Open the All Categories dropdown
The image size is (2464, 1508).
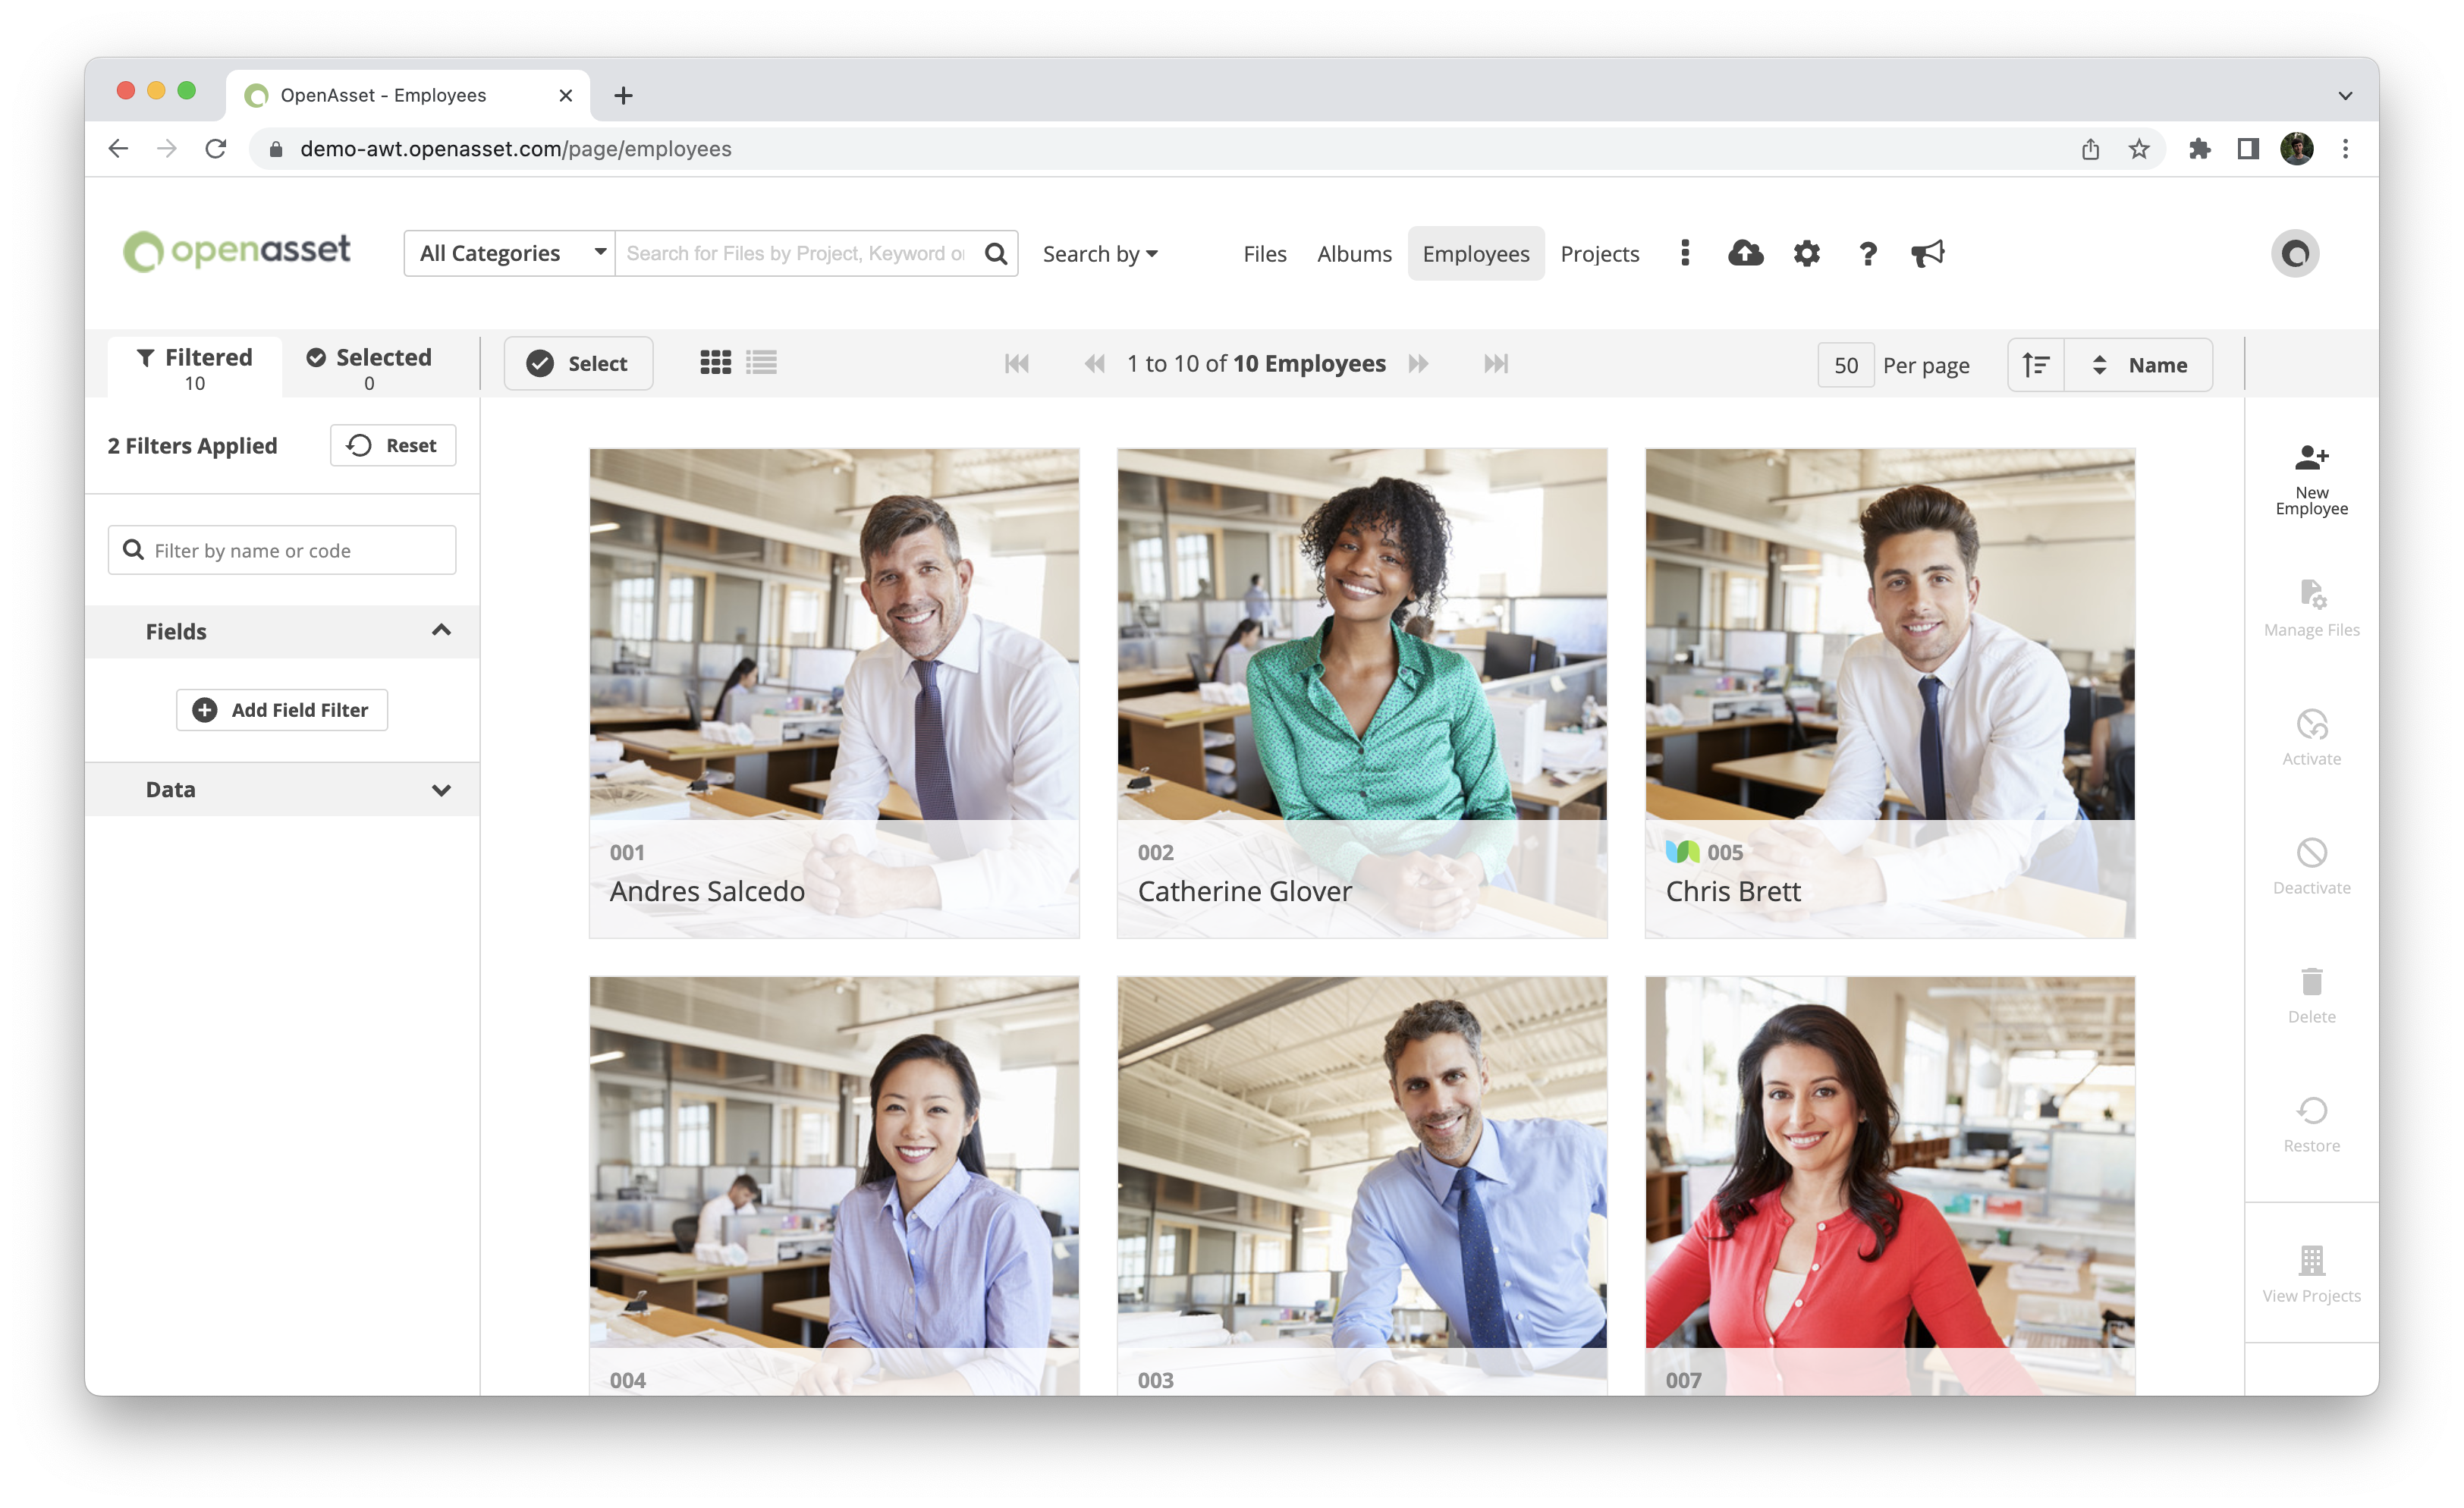click(x=510, y=253)
